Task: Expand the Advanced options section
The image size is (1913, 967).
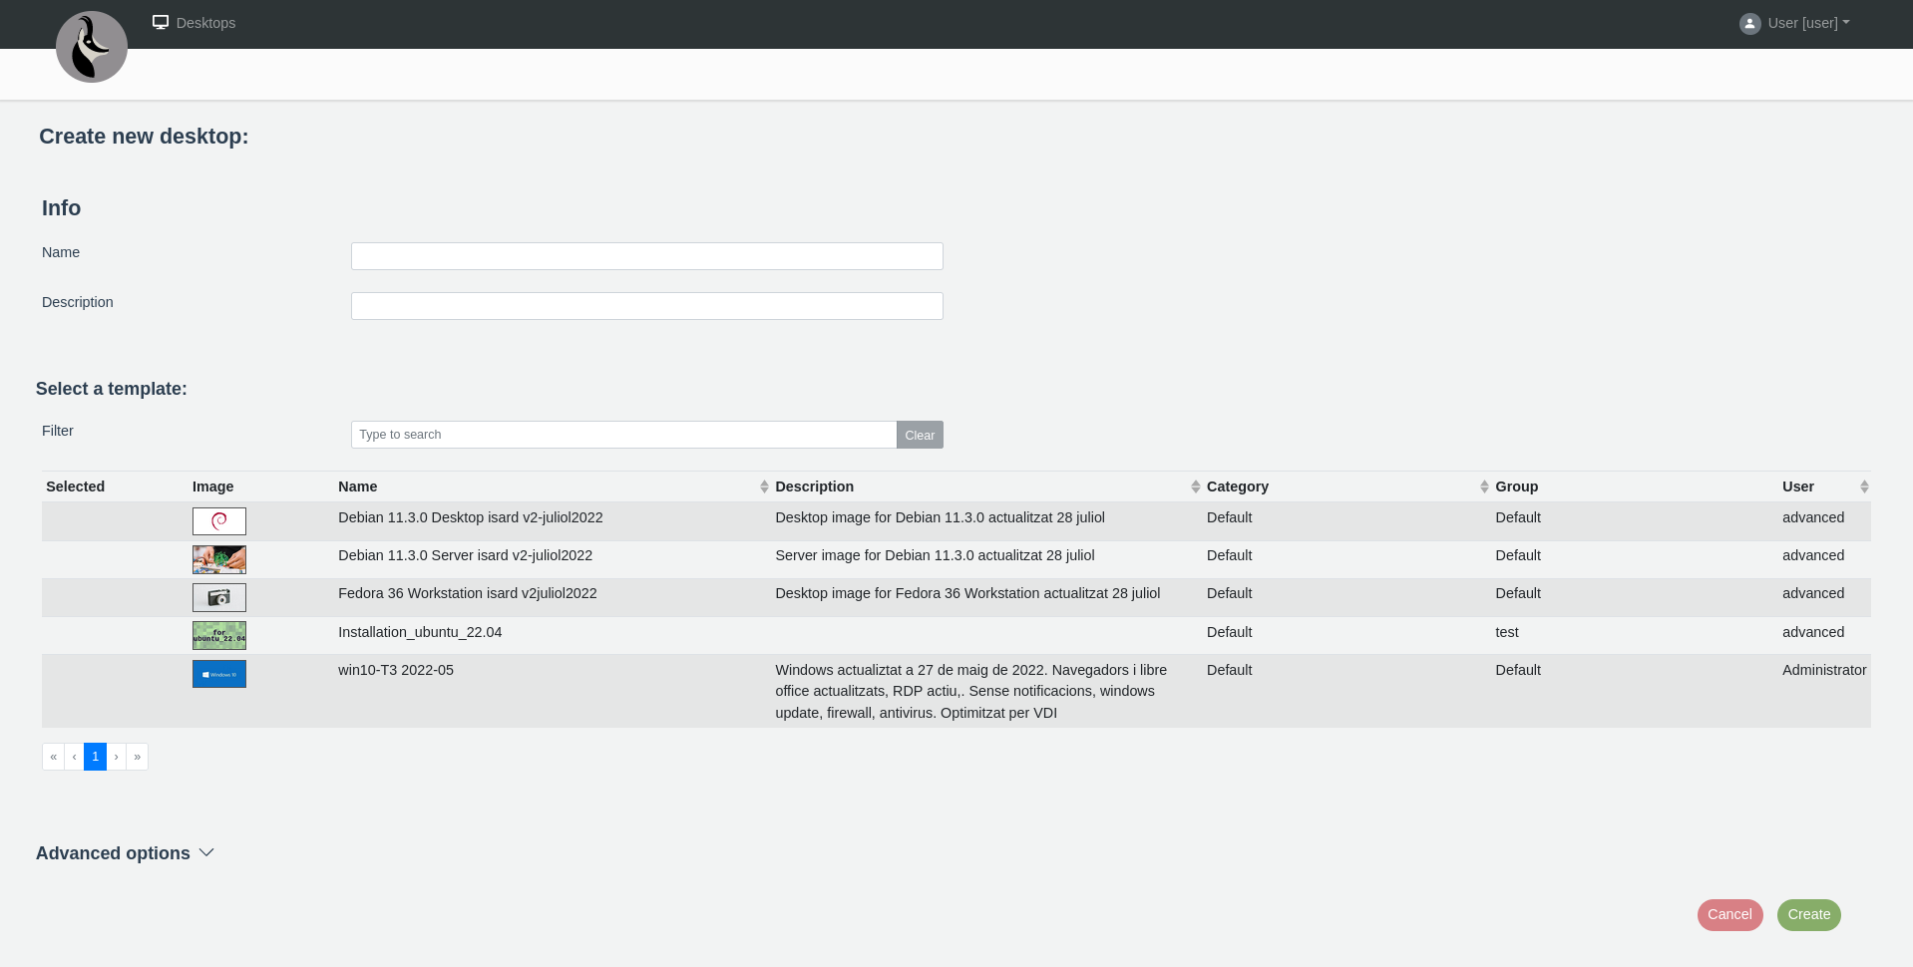Action: [126, 853]
